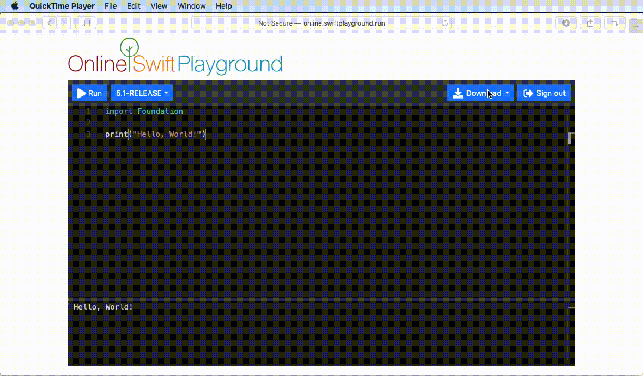Open the Window menu
Viewport: 643px width, 376px height.
tap(191, 6)
